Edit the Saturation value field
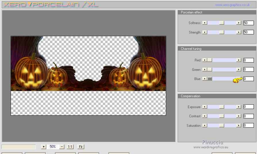 (x=248, y=125)
